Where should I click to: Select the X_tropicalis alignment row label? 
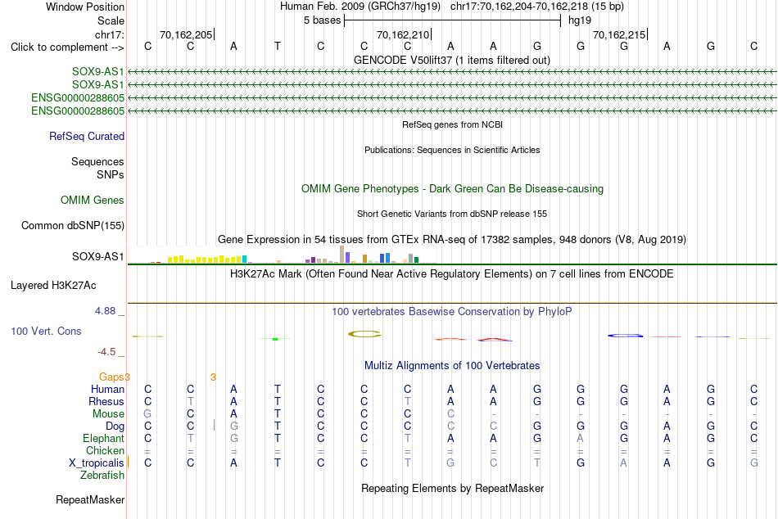click(x=97, y=463)
